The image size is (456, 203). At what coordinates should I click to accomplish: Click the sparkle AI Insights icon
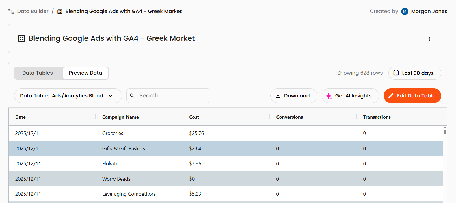tap(329, 96)
